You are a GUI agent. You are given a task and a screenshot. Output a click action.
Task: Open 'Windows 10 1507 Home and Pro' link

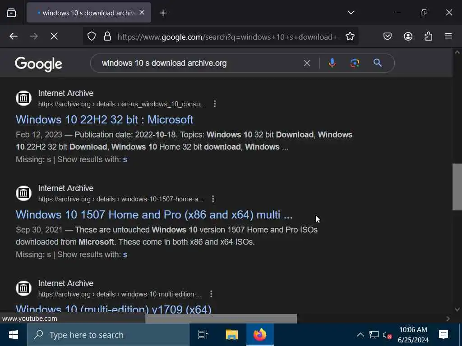pyautogui.click(x=154, y=215)
